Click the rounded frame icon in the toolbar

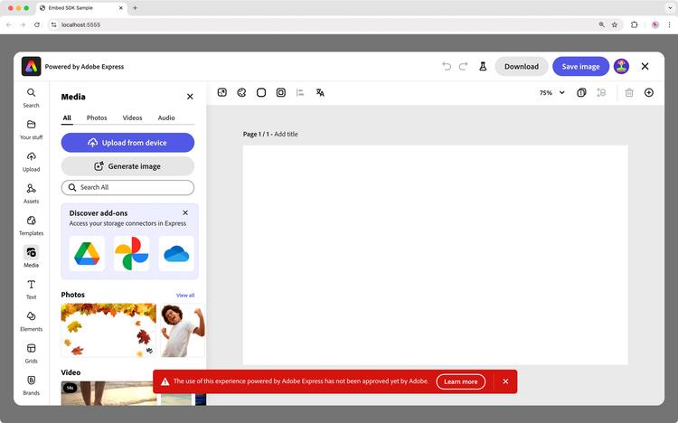(281, 92)
